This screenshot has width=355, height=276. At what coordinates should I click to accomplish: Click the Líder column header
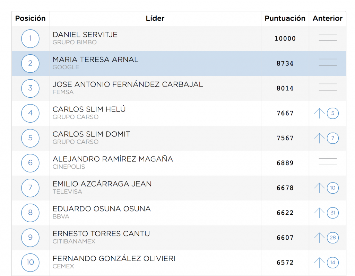click(x=155, y=18)
